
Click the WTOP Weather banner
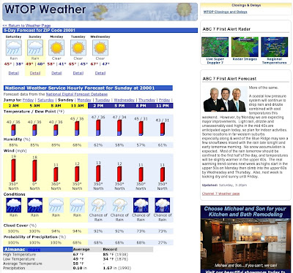[100, 12]
